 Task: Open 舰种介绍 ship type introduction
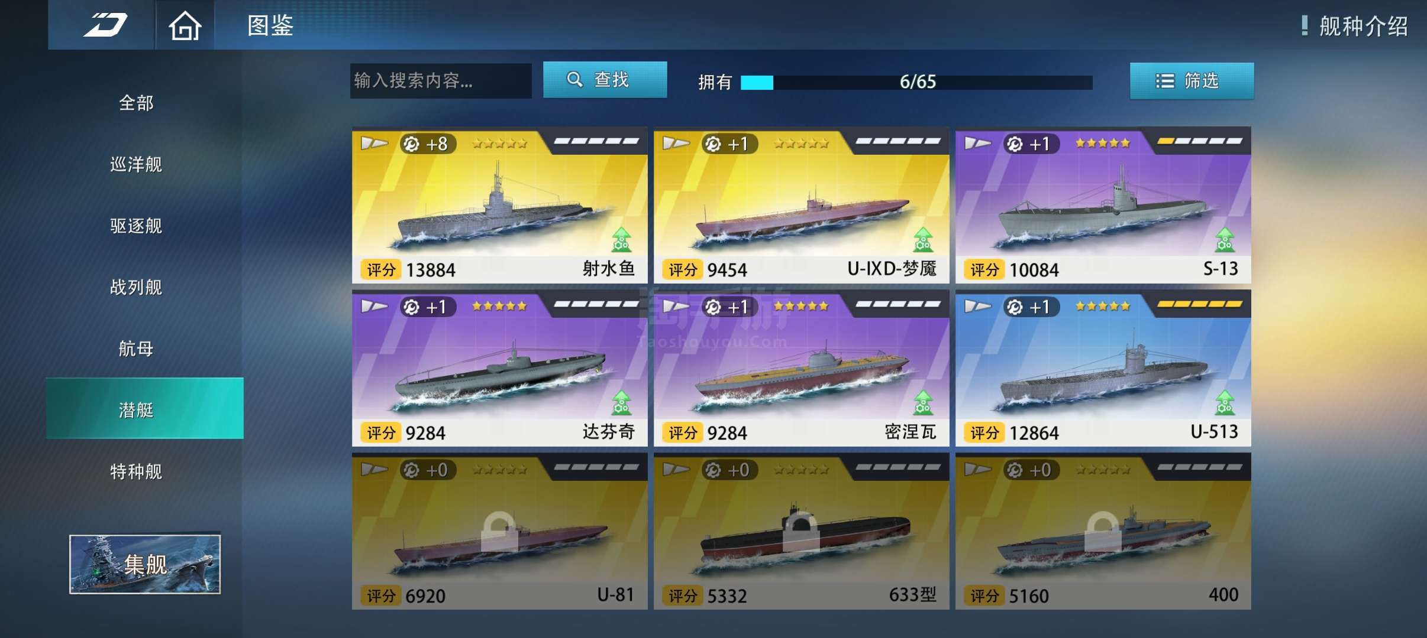1355,26
